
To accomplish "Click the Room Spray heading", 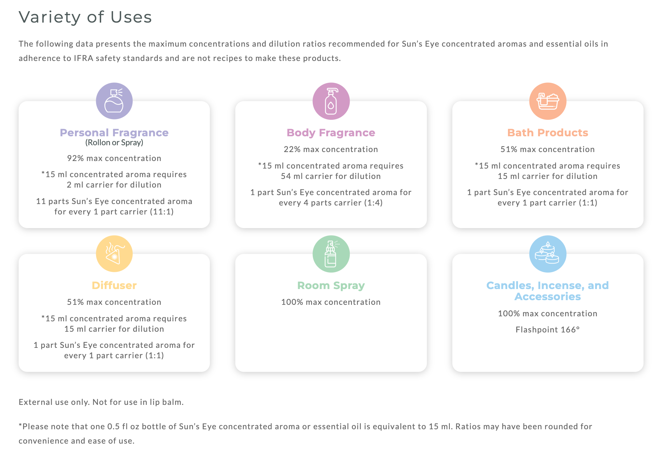I will 331,285.
